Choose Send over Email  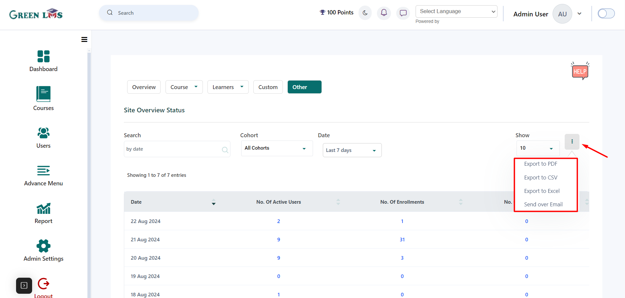tap(543, 204)
